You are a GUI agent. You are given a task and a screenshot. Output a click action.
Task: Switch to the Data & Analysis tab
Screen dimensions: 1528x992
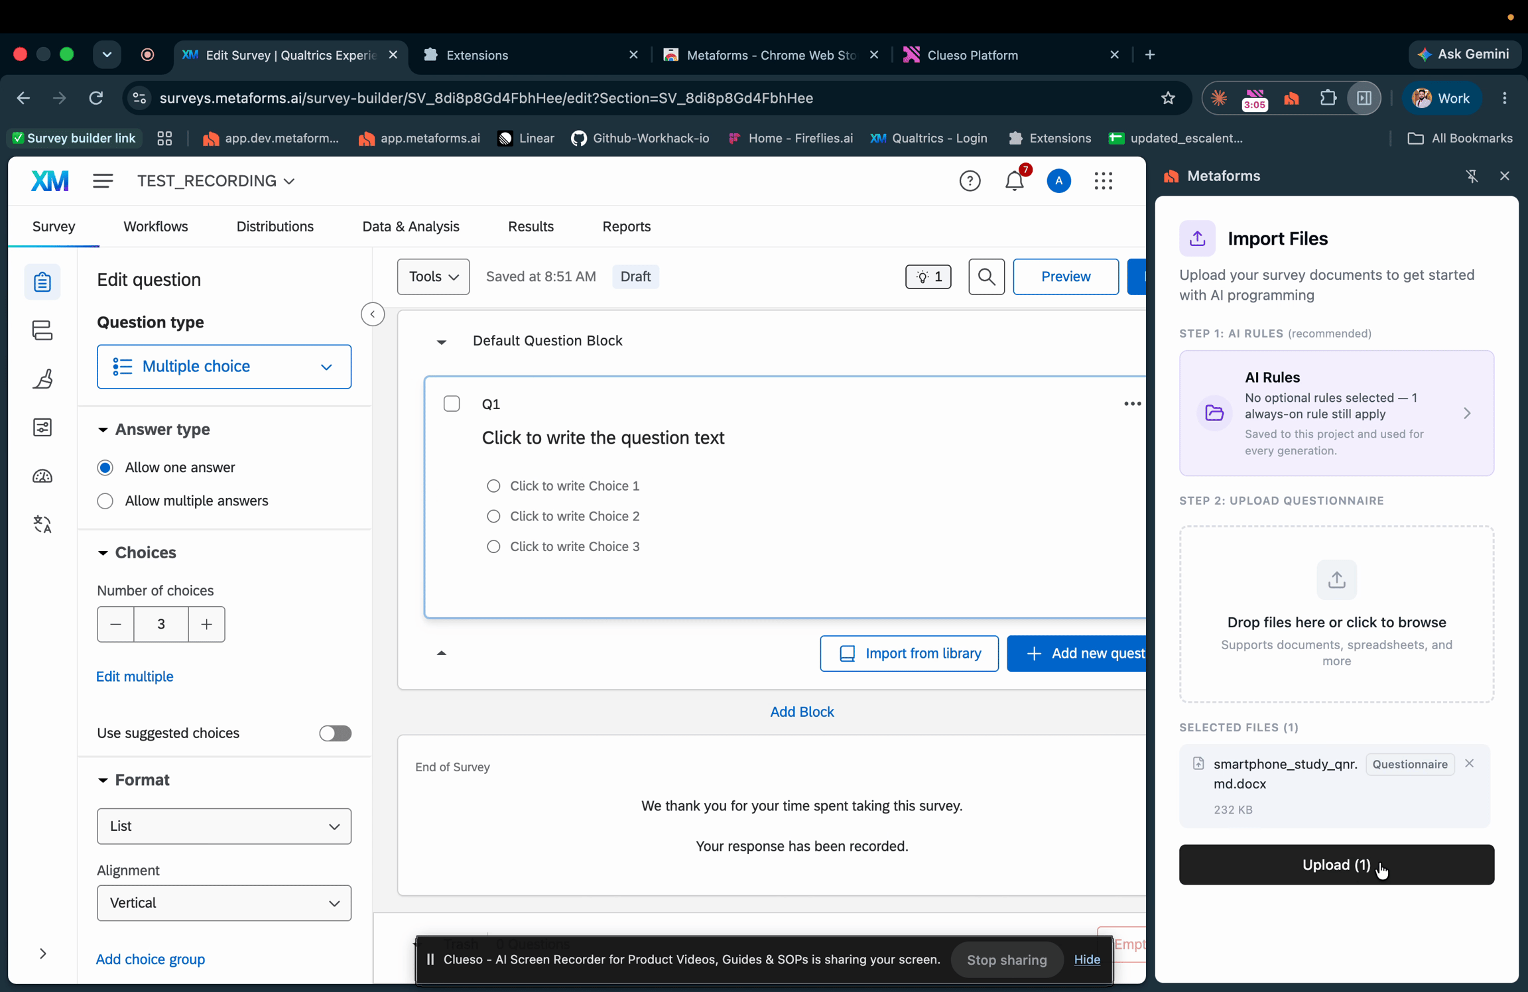pos(411,227)
